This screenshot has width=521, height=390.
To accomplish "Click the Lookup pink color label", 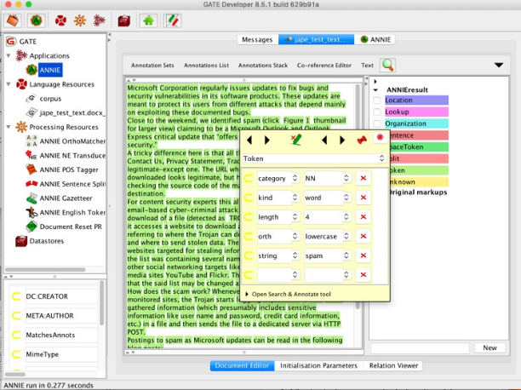I will [416, 112].
